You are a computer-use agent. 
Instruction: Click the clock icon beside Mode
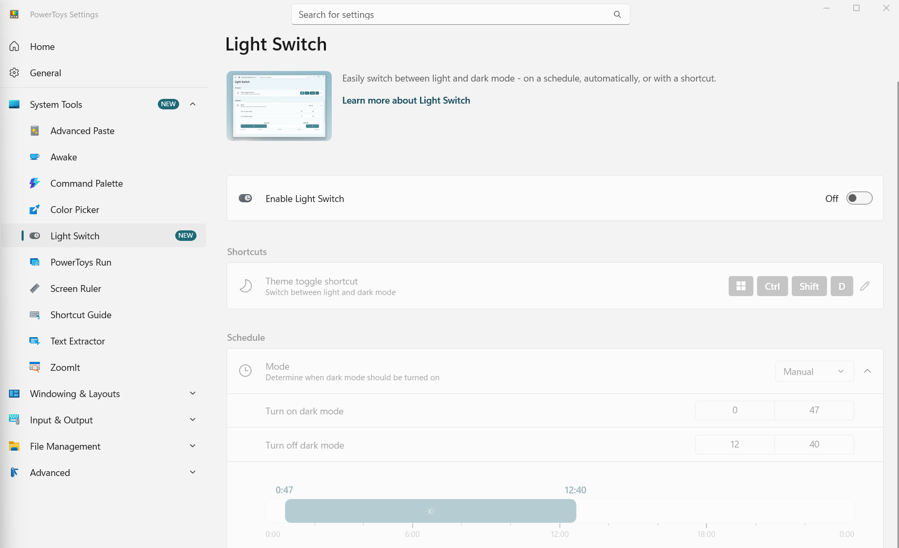pos(246,371)
